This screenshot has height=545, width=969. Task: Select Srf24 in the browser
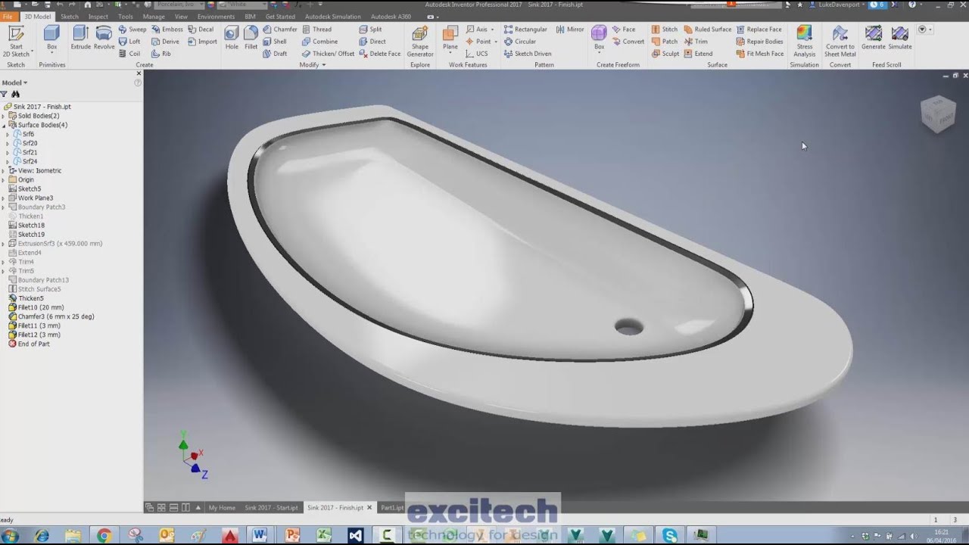30,161
